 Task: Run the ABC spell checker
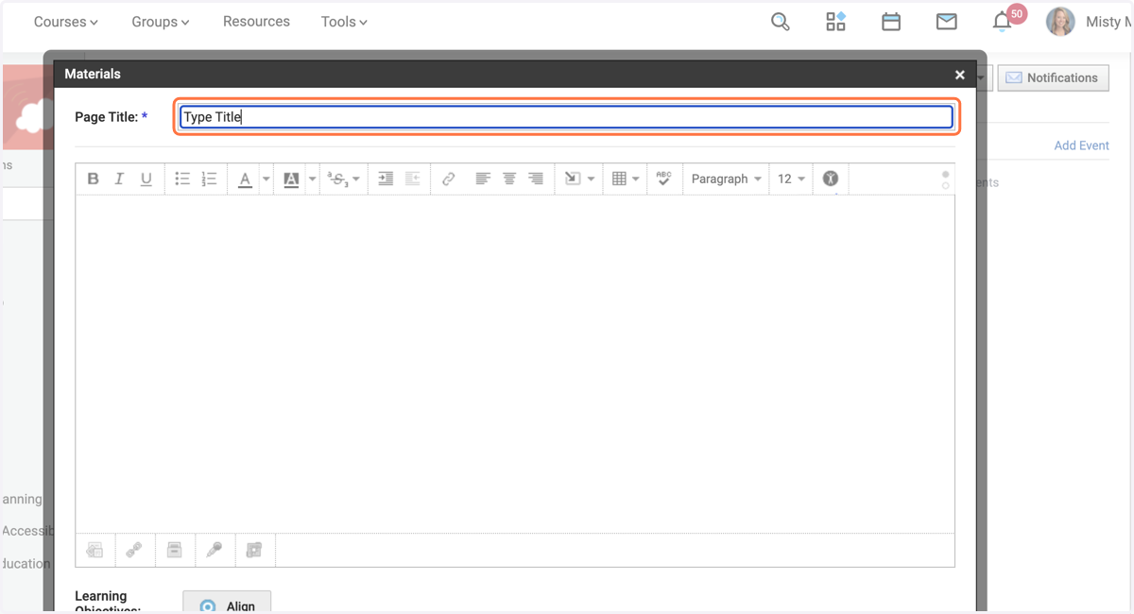pos(663,179)
